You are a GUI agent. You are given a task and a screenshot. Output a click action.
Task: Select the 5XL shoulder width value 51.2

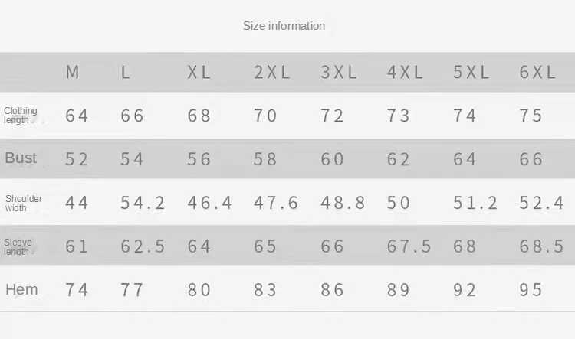pos(475,203)
